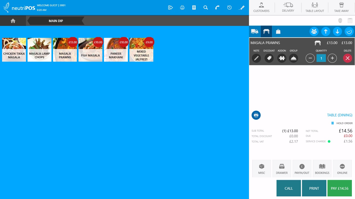Click the phone call icon in header
The width and height of the screenshot is (355, 199).
[x=217, y=8]
